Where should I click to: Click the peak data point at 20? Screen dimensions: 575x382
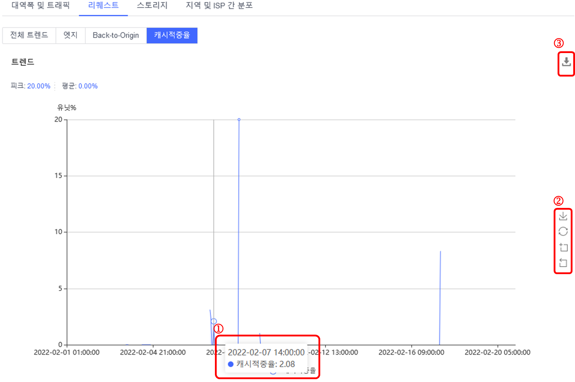tap(239, 120)
